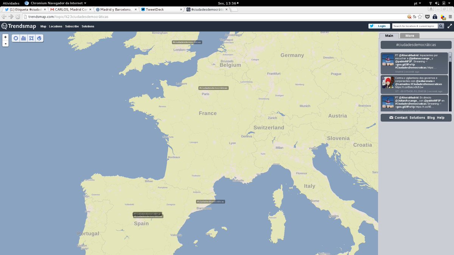Open the Solutions menu in header
The height and width of the screenshot is (255, 454).
click(x=88, y=26)
